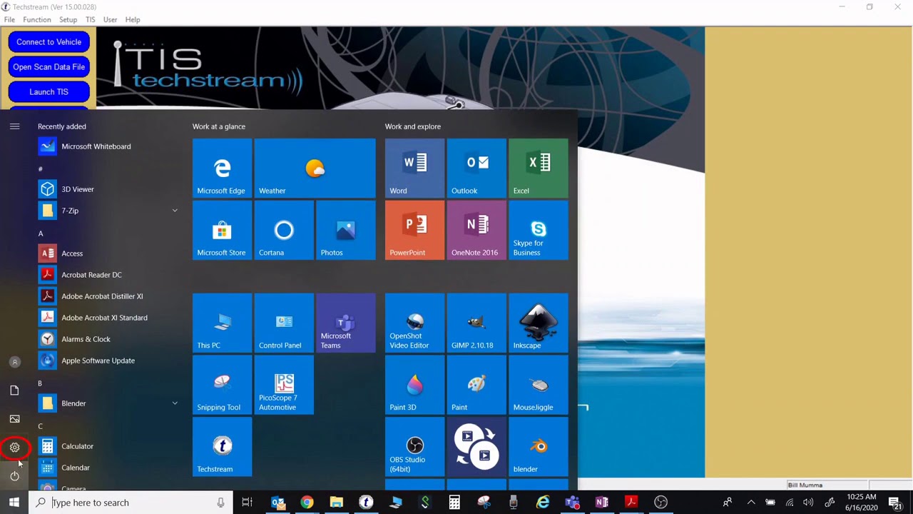The image size is (913, 514).
Task: Open the Setup menu in Techstream
Action: click(68, 19)
